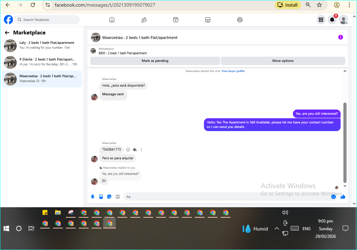Click the Pero es para alquilar message

(118, 158)
